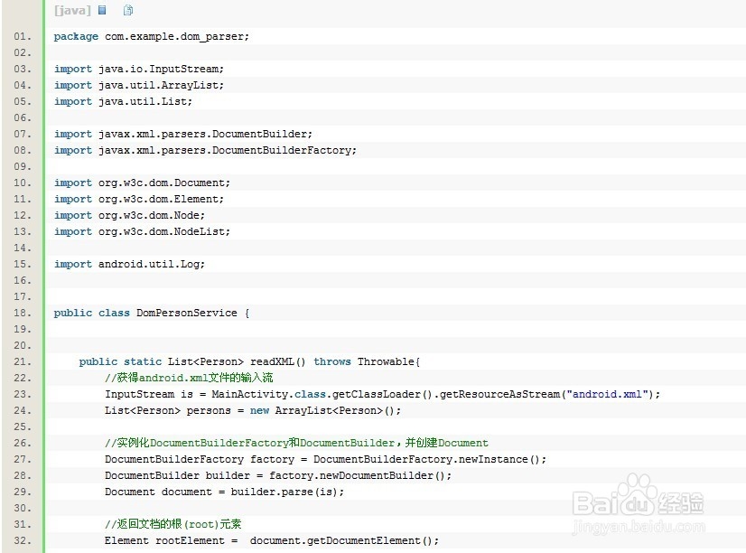The height and width of the screenshot is (553, 746).
Task: Click MainActivity.class on line 23
Action: point(269,395)
